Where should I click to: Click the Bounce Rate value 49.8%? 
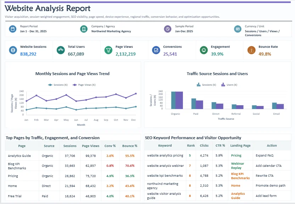265,54
